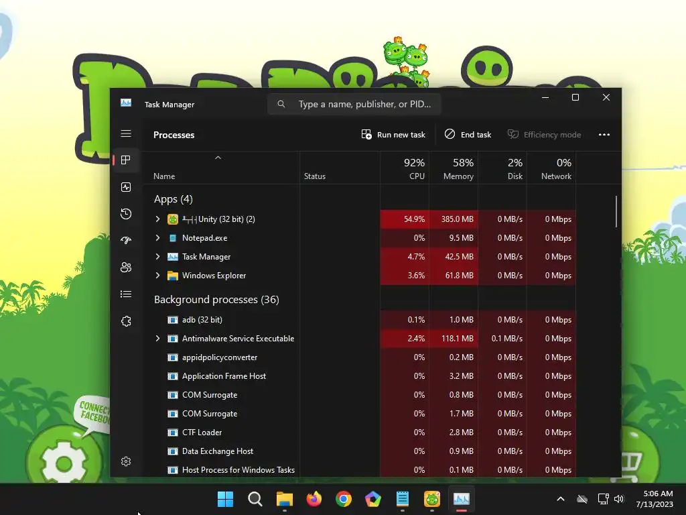This screenshot has height=515, width=686.
Task: Expand the Task Manager process group
Action: point(157,257)
